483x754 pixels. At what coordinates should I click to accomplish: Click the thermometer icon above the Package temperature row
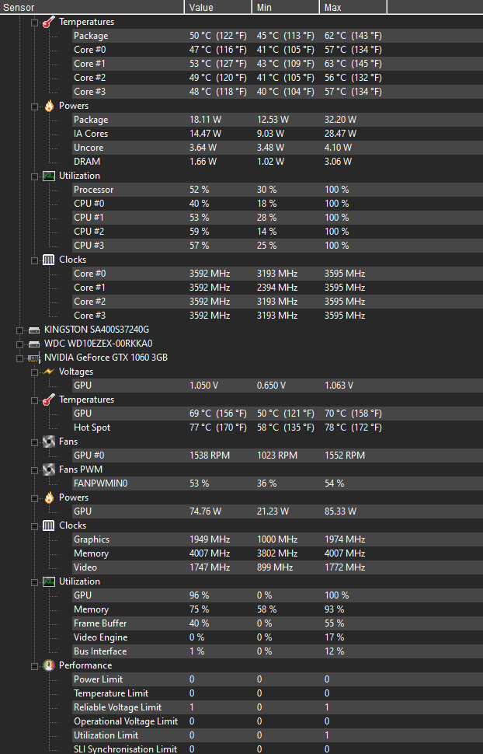tap(49, 22)
